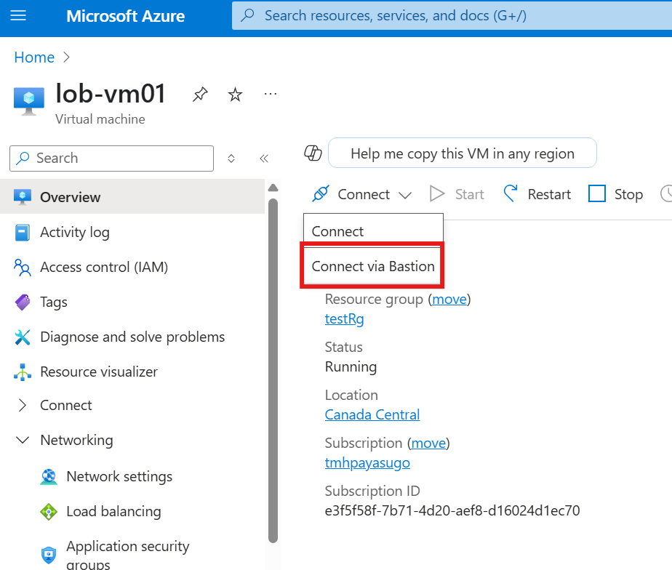The width and height of the screenshot is (672, 570).
Task: Click the Stop toolbar button label
Action: [x=628, y=194]
